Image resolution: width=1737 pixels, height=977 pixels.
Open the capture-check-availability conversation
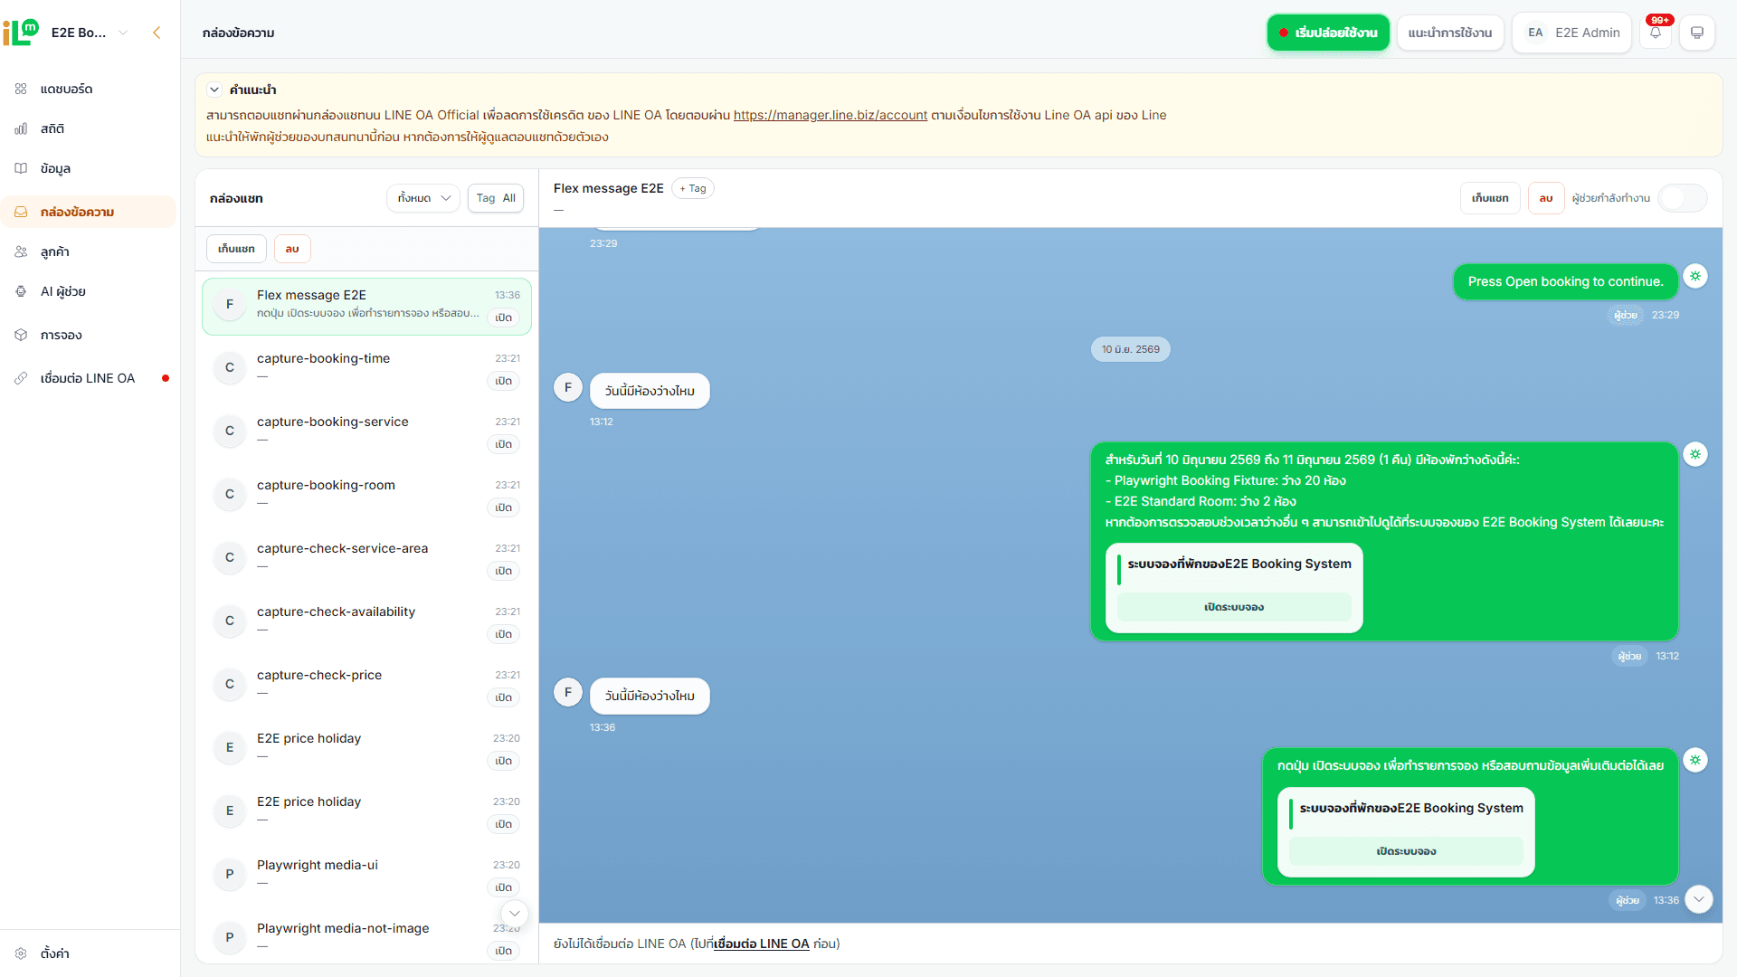pos(366,621)
